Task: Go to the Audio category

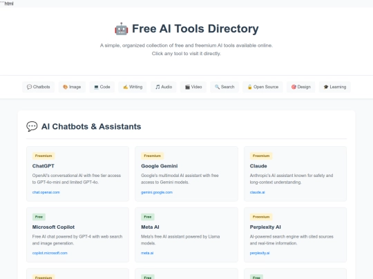Action: [x=164, y=87]
